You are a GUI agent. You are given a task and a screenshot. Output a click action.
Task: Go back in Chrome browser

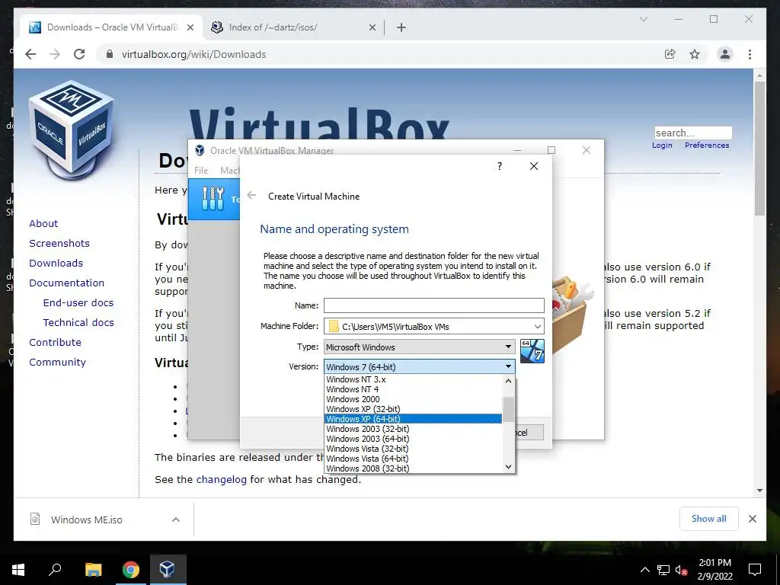[30, 54]
